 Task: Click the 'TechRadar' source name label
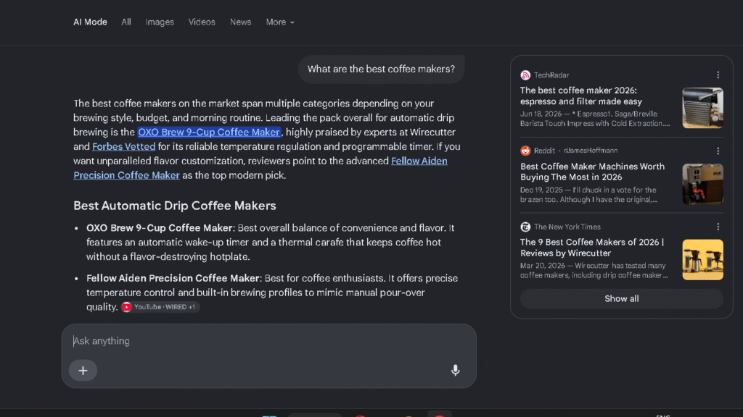(551, 75)
